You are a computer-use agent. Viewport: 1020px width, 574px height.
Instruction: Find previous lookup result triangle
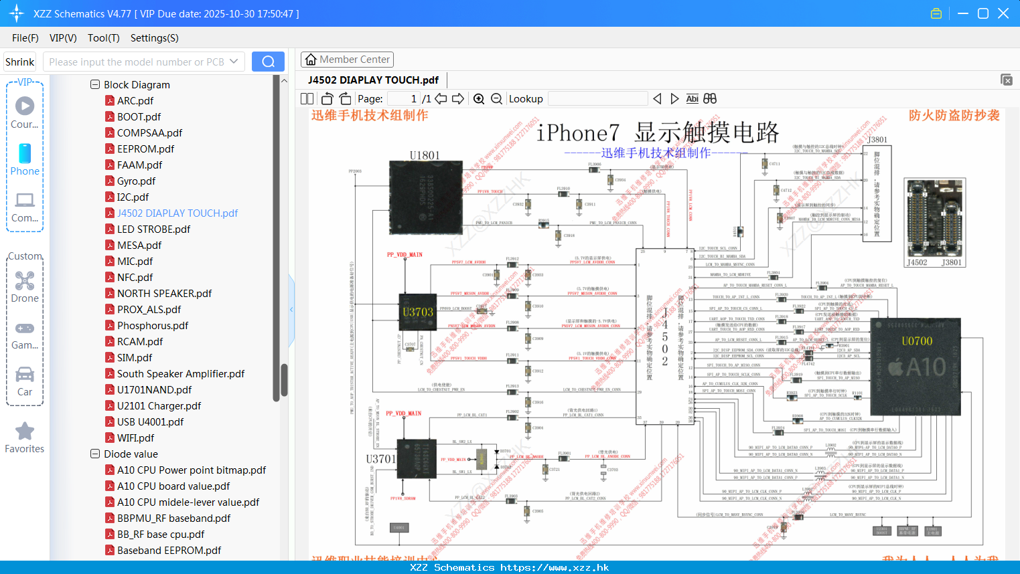(x=657, y=98)
